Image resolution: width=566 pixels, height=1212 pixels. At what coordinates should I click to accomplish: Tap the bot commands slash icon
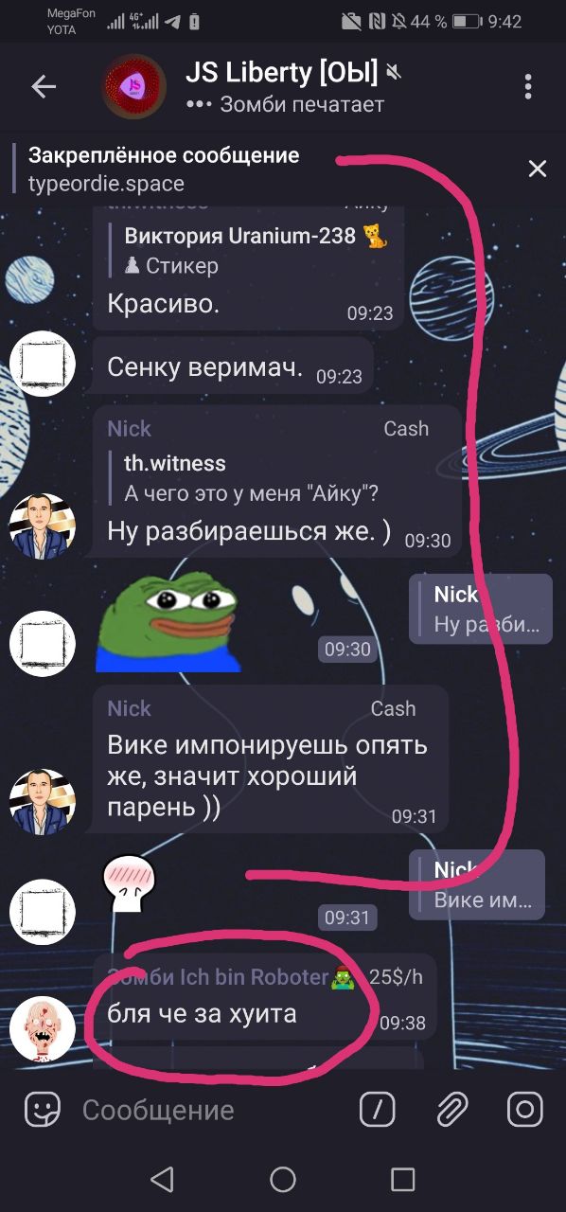(377, 1110)
